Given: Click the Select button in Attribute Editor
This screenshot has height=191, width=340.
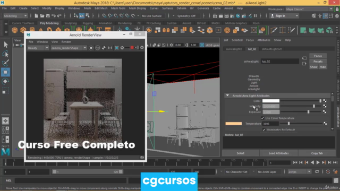Looking at the screenshot, I should pyautogui.click(x=241, y=153).
